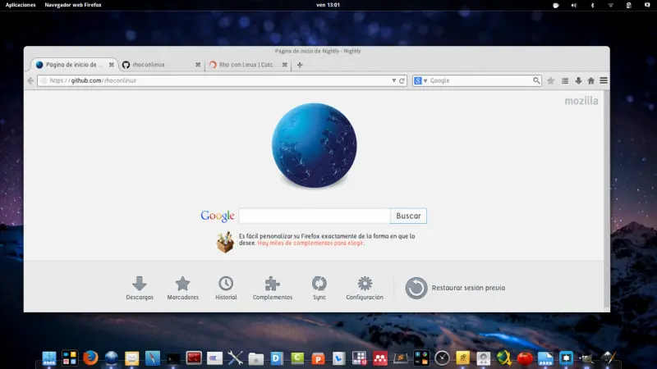
Task: Open the anchor icon at dock's left end
Action: (49, 358)
